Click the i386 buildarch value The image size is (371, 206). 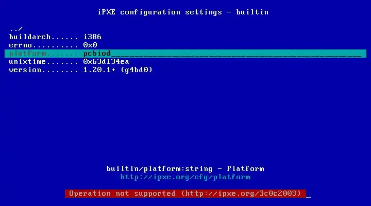point(92,37)
